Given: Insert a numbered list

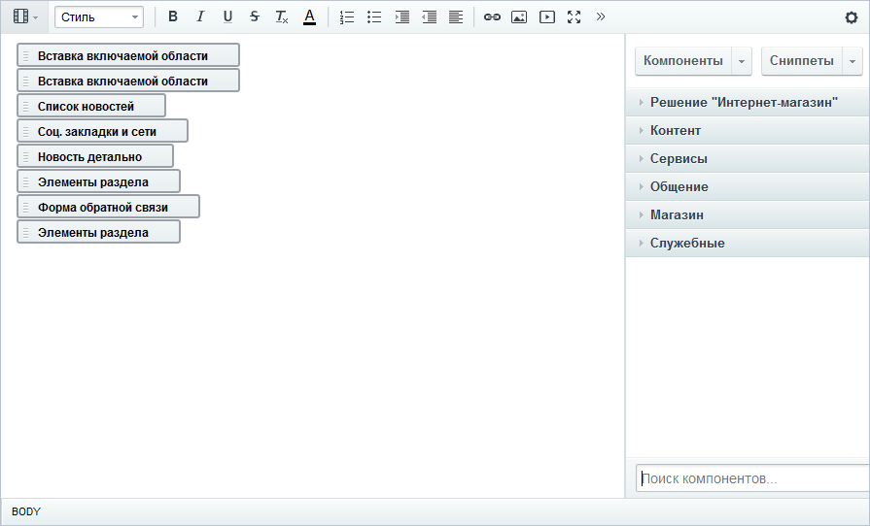Looking at the screenshot, I should tap(347, 16).
